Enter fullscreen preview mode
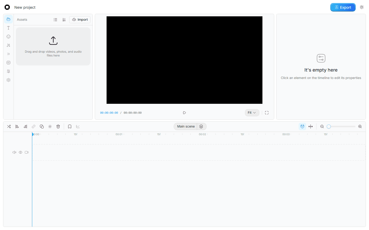 coord(267,113)
